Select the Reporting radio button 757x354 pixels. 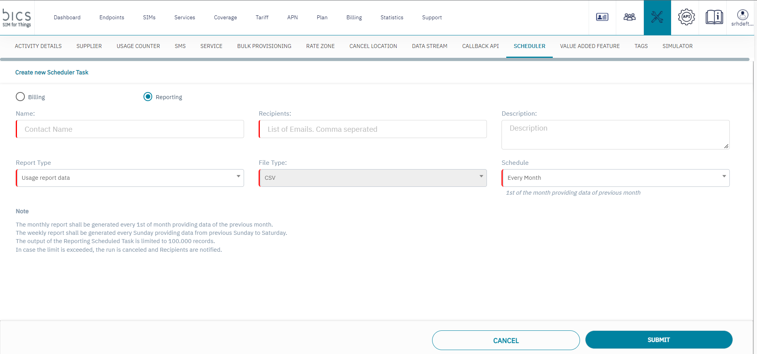point(148,97)
